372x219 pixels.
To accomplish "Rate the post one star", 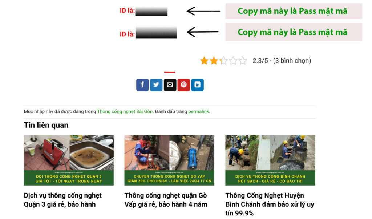I will 204,61.
